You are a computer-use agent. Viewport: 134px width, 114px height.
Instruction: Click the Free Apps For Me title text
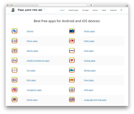point(30,10)
